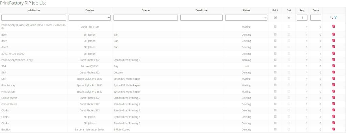Sort by Status column header
The image size is (346, 134).
(x=246, y=10)
